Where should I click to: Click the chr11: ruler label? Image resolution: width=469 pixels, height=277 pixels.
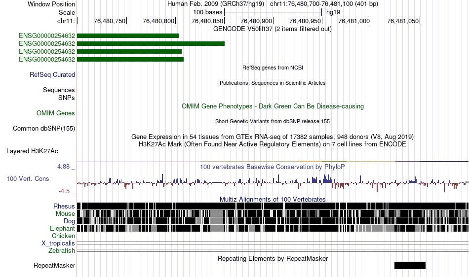click(x=66, y=21)
